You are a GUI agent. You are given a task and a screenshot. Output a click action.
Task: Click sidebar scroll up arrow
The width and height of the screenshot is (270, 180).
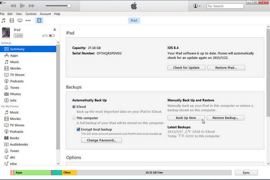coord(58,42)
